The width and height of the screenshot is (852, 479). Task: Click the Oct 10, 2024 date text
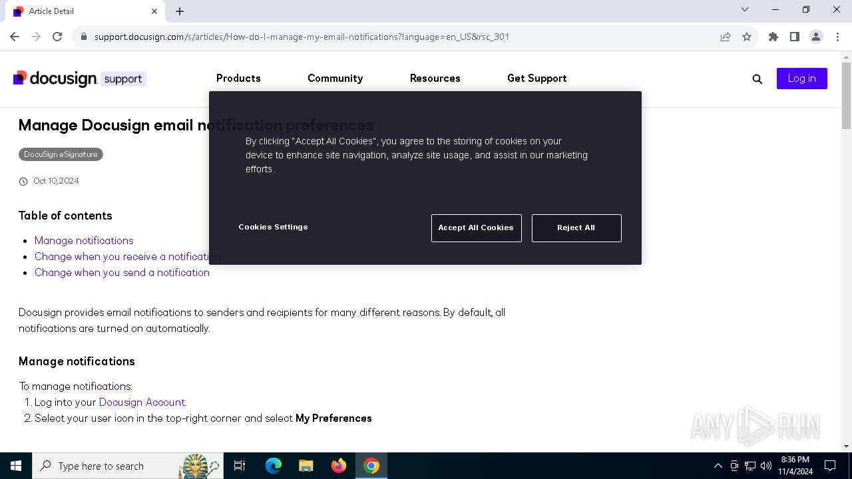(x=56, y=181)
